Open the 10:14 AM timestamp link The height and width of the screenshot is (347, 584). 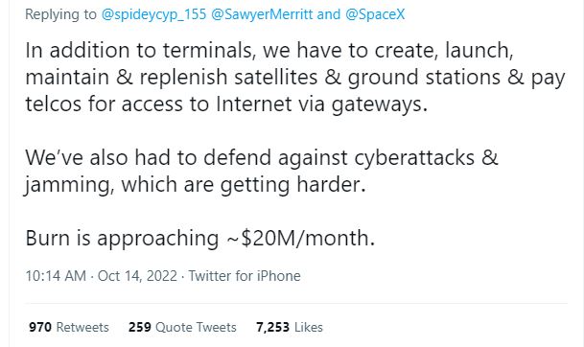[56, 276]
